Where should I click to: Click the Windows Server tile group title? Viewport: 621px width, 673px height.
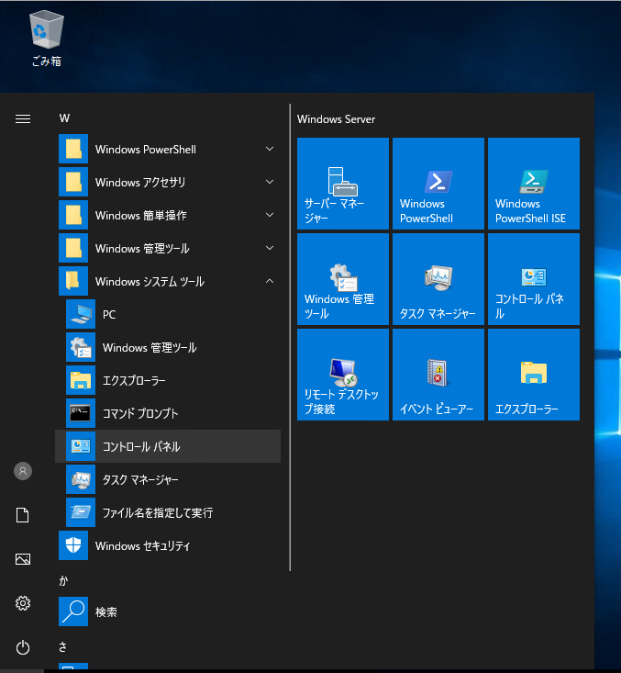pos(337,119)
